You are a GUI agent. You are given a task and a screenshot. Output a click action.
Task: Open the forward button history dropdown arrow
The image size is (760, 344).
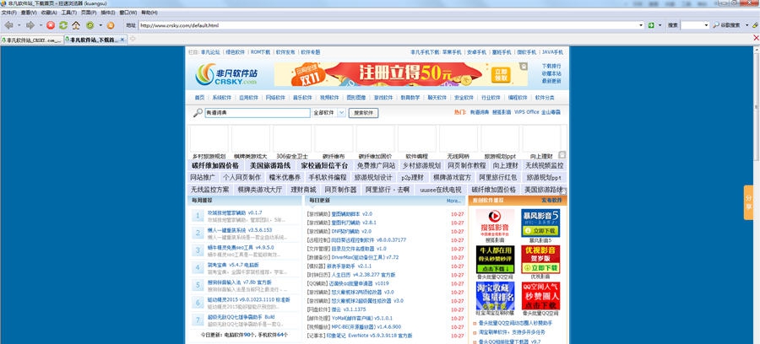pyautogui.click(x=41, y=25)
